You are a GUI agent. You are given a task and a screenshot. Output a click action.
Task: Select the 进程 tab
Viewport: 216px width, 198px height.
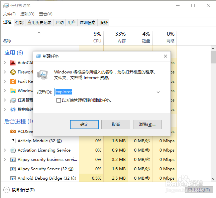pyautogui.click(x=7, y=22)
